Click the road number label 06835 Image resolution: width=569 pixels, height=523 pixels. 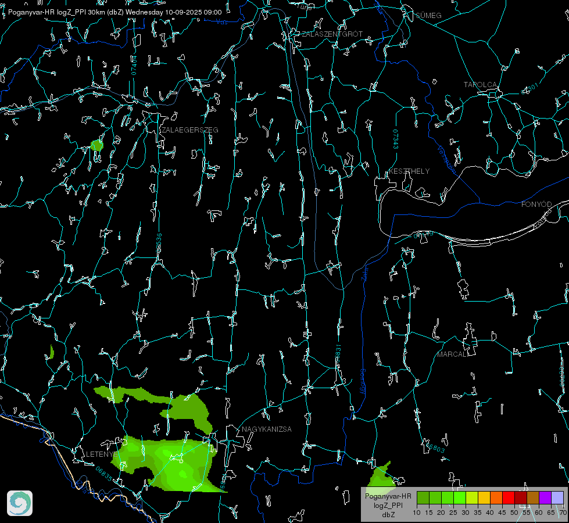(104, 474)
